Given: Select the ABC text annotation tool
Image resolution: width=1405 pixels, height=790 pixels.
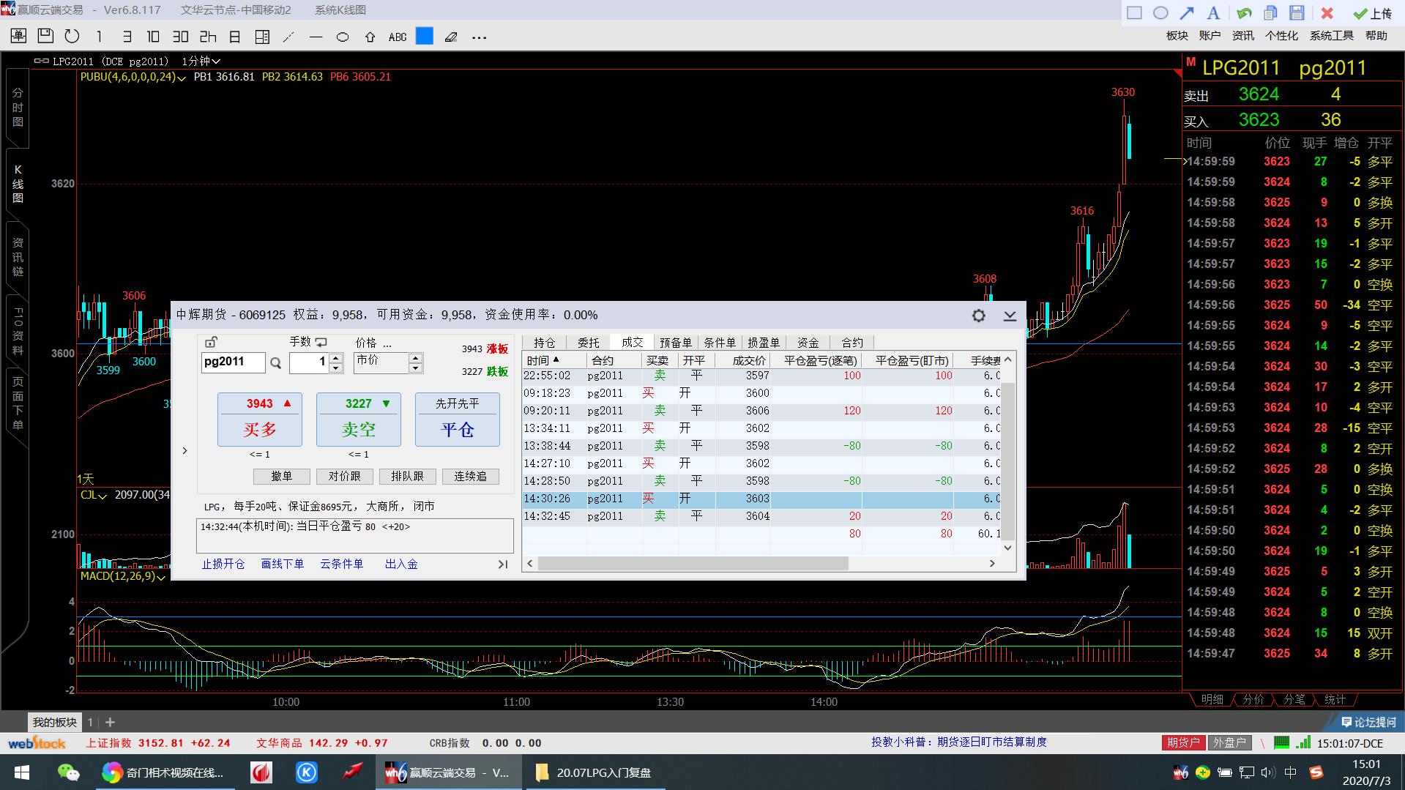Looking at the screenshot, I should [398, 37].
